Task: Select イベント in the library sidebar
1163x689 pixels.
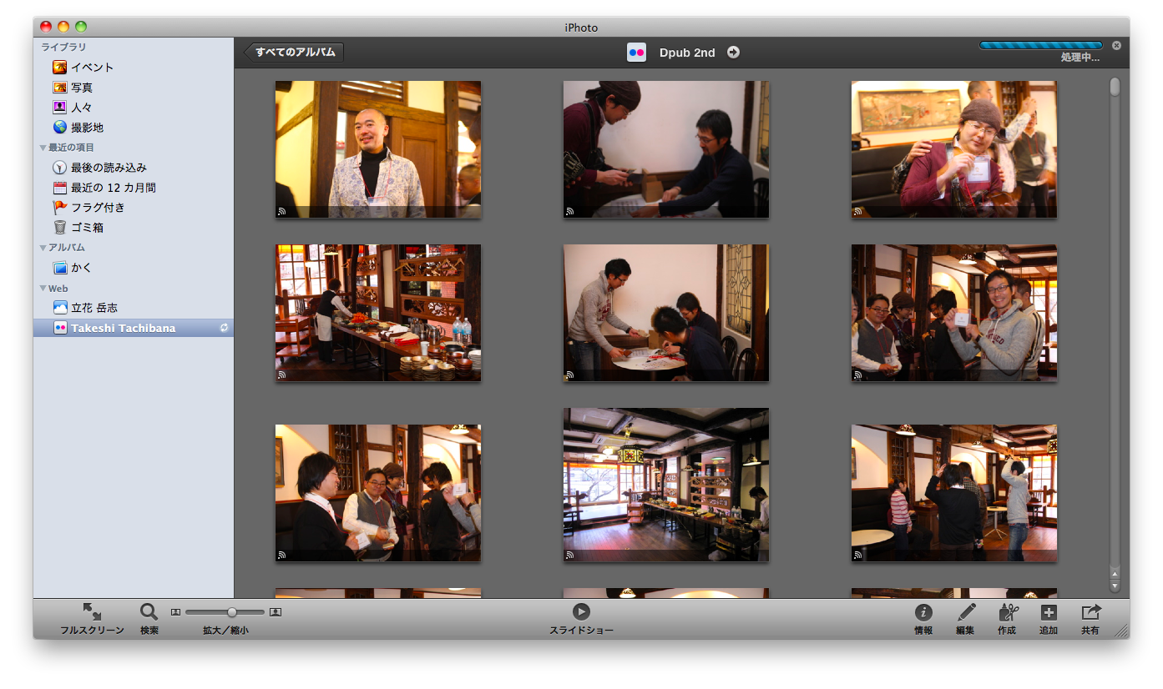Action: click(x=92, y=68)
